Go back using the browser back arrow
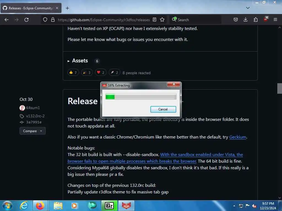 [7, 20]
